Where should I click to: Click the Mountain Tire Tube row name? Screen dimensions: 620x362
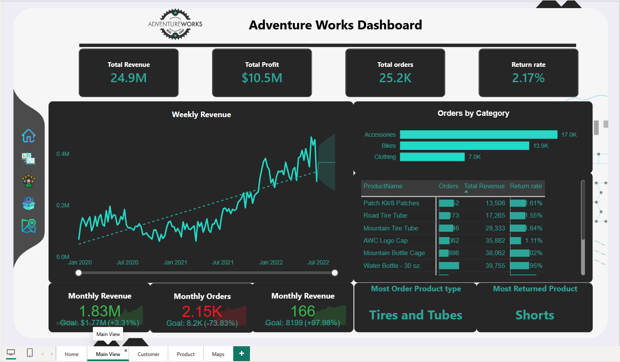point(391,228)
